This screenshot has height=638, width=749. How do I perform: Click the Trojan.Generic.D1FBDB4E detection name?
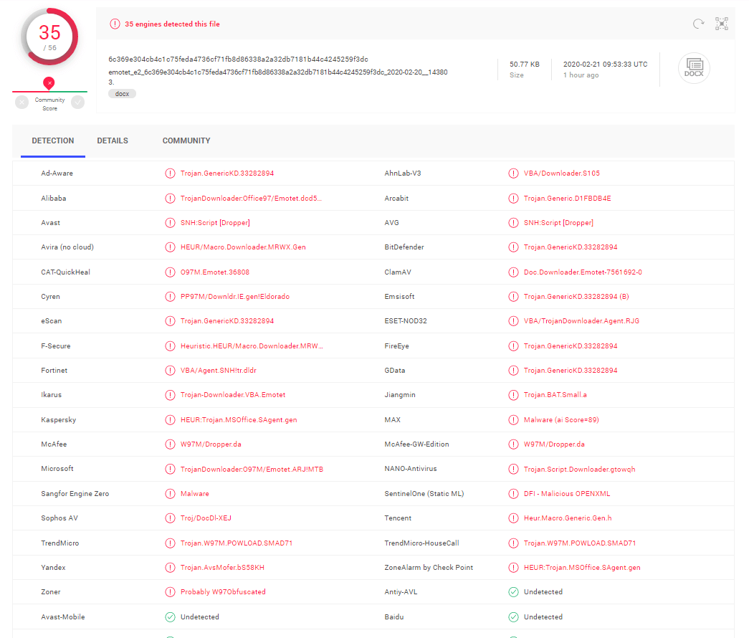coord(568,199)
